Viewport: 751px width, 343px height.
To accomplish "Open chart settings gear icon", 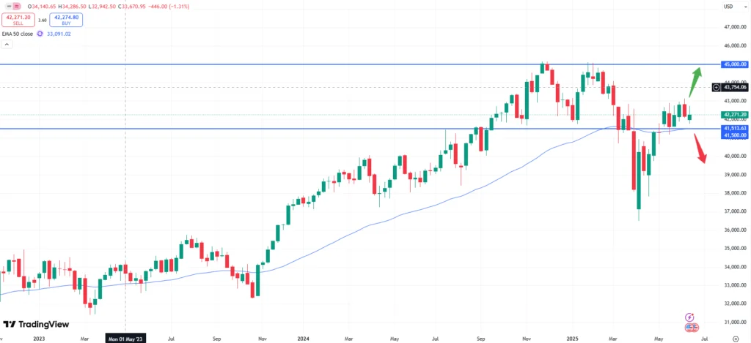I will pos(736,339).
